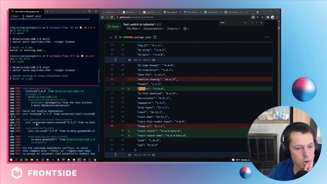Open a new terminal tab

coord(48,11)
